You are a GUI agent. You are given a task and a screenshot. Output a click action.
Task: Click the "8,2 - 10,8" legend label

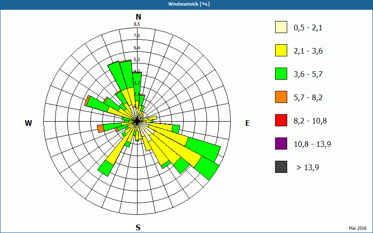click(310, 121)
